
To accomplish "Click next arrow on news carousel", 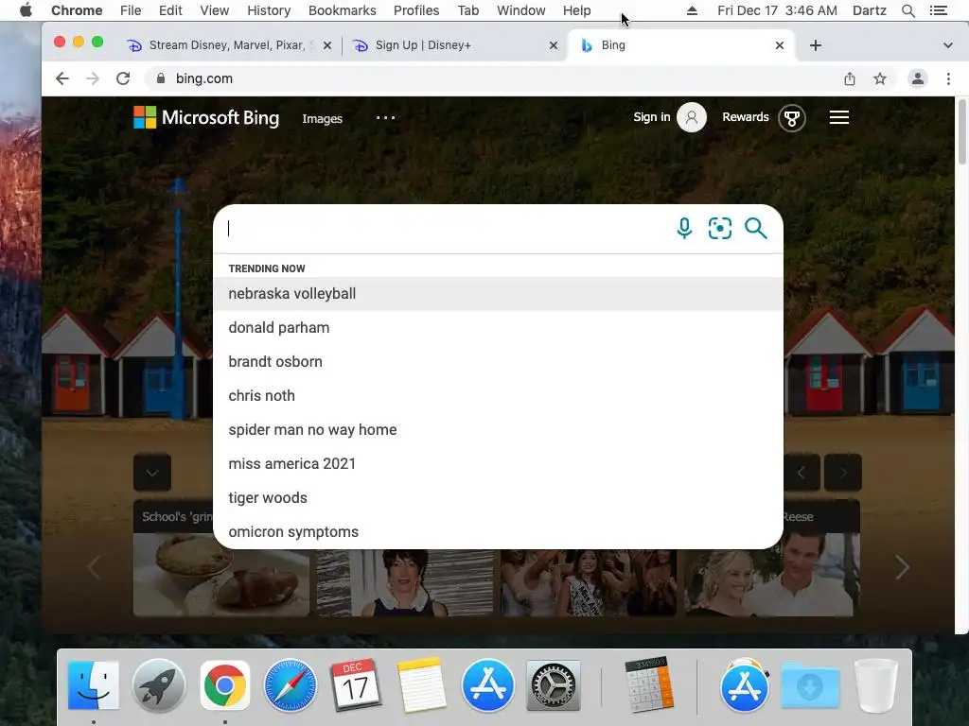I will pos(902,567).
